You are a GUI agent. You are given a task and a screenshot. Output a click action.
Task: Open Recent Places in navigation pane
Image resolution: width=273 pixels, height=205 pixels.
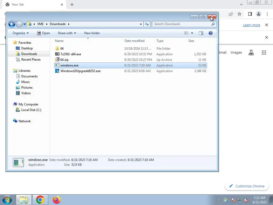coord(31,60)
